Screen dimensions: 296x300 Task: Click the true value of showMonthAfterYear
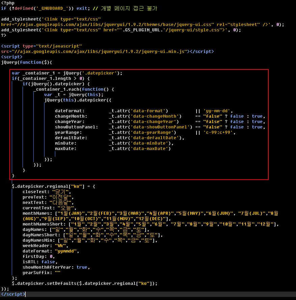coord(82,267)
